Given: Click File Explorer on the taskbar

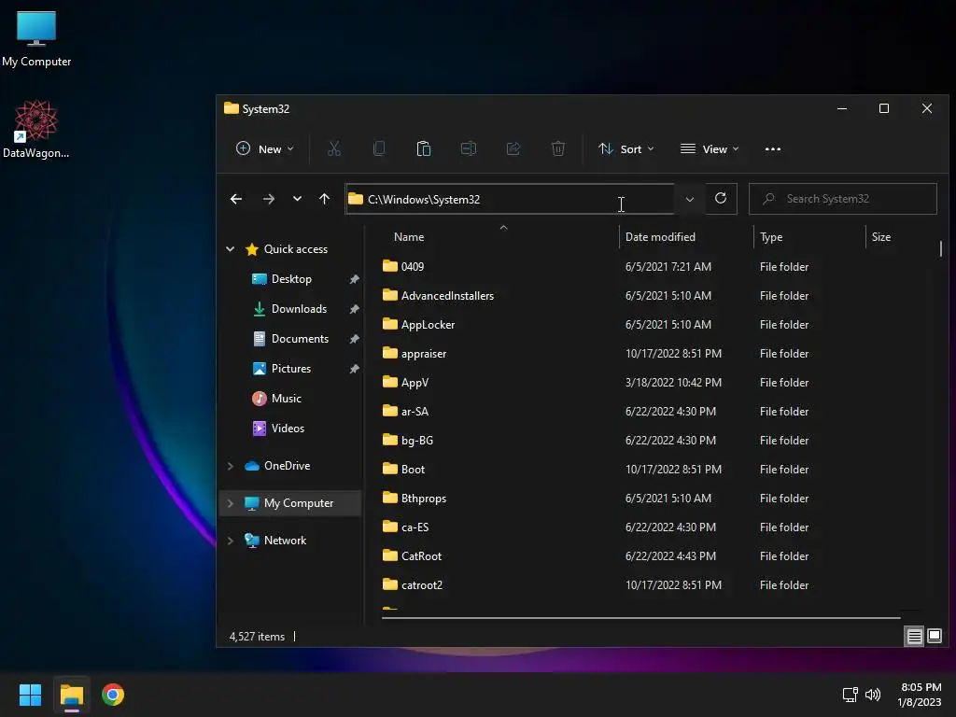Looking at the screenshot, I should (71, 695).
